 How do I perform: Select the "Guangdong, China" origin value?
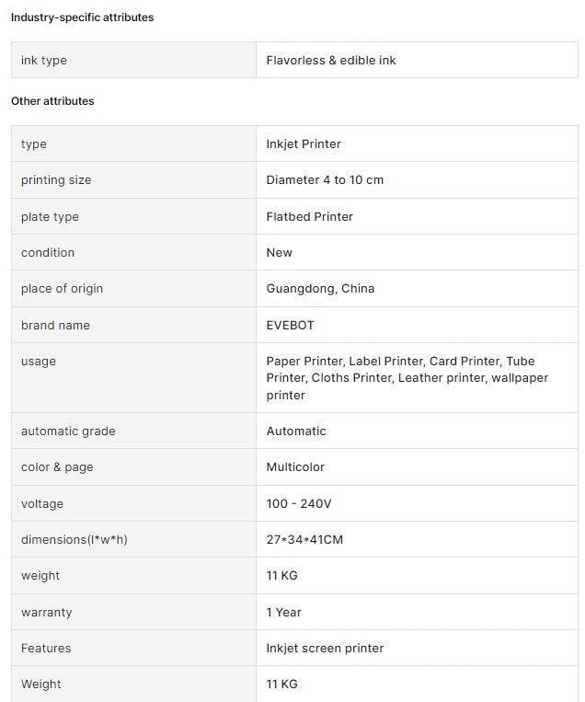(x=320, y=289)
